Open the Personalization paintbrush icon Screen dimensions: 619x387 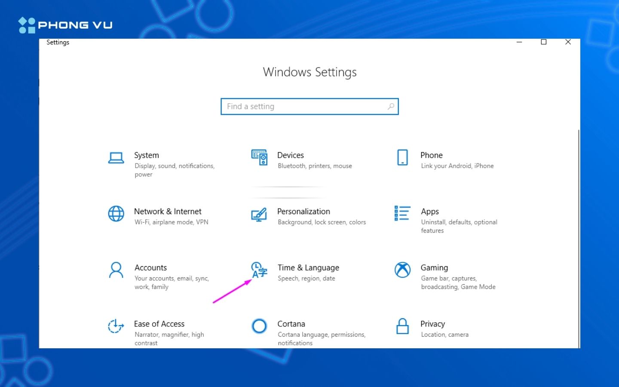(259, 214)
